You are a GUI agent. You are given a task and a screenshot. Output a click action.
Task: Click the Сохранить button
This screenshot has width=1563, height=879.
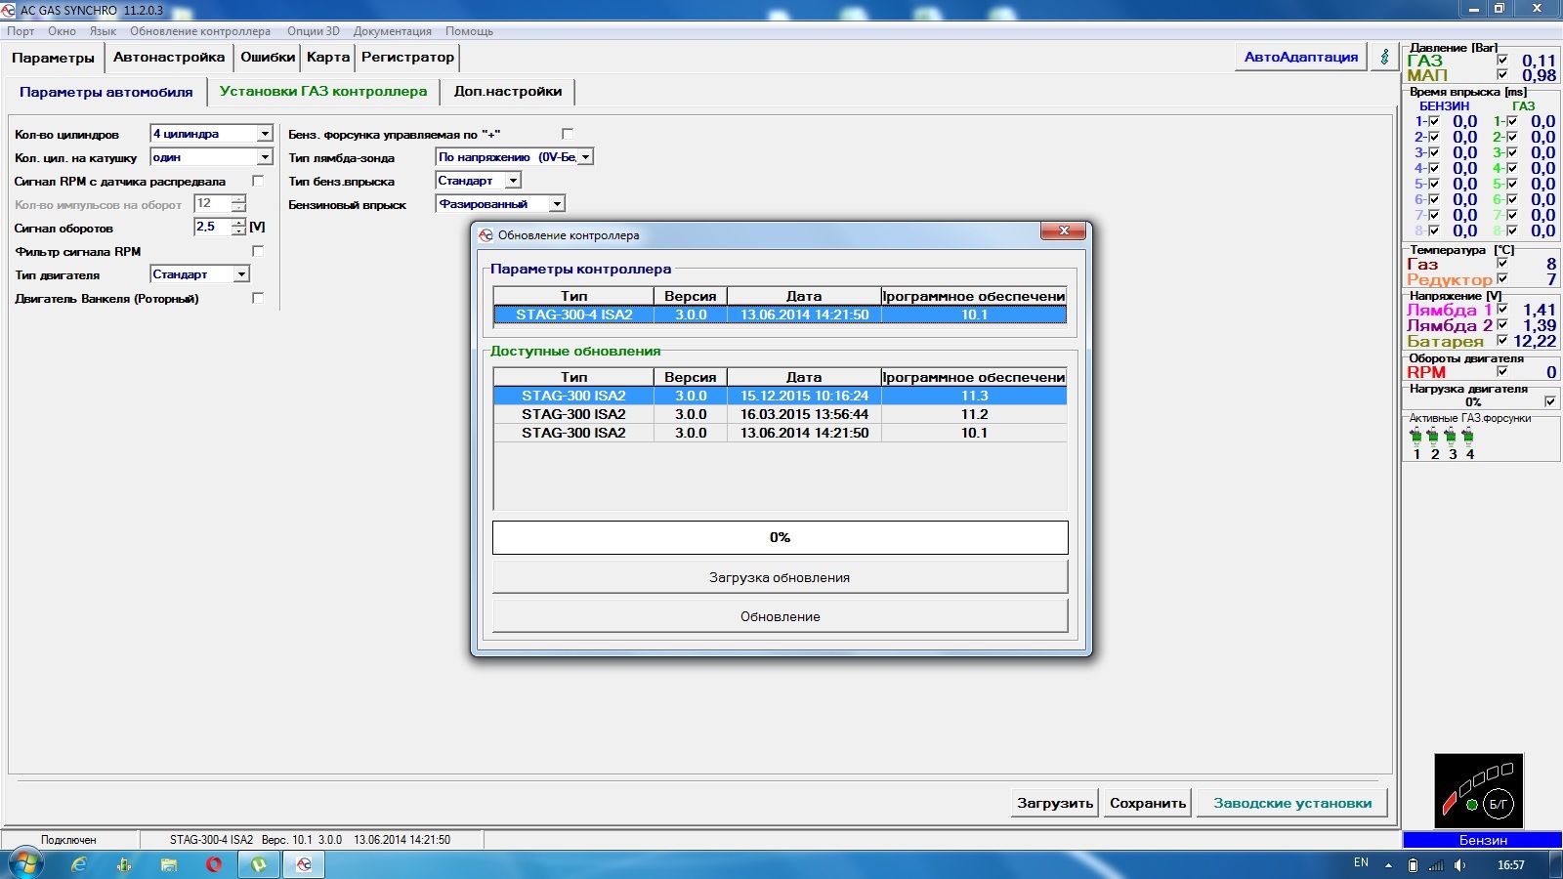click(1148, 803)
